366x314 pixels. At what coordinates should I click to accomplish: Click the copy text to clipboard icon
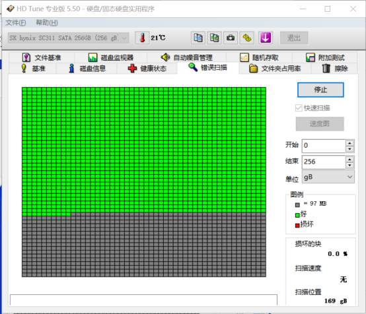coord(198,38)
